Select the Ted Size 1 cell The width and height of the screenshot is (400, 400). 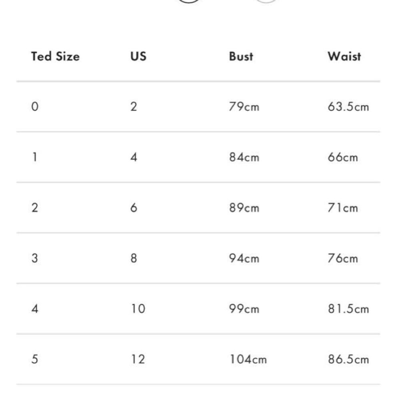pyautogui.click(x=35, y=157)
